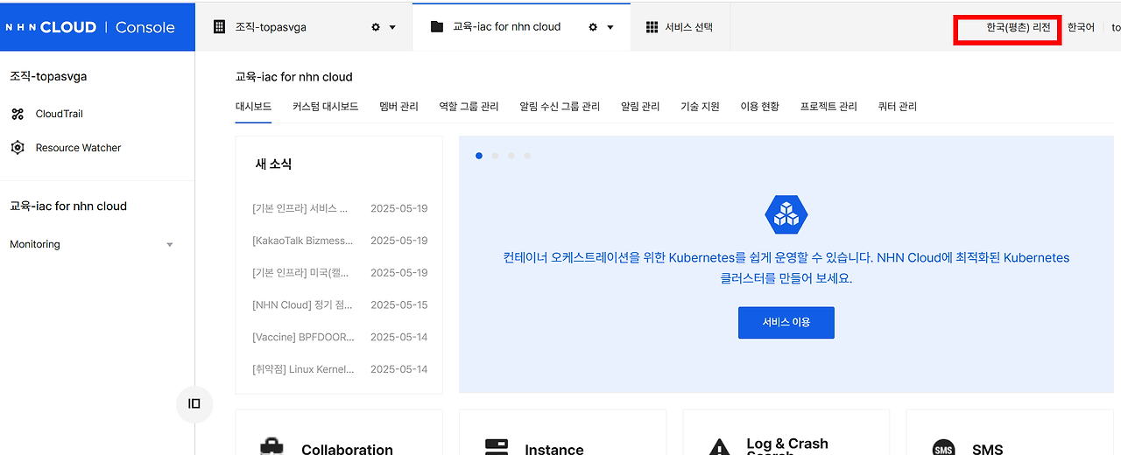Expand the 조직-topasvga dropdown arrow
Viewport: 1121px width, 455px height.
coord(392,27)
